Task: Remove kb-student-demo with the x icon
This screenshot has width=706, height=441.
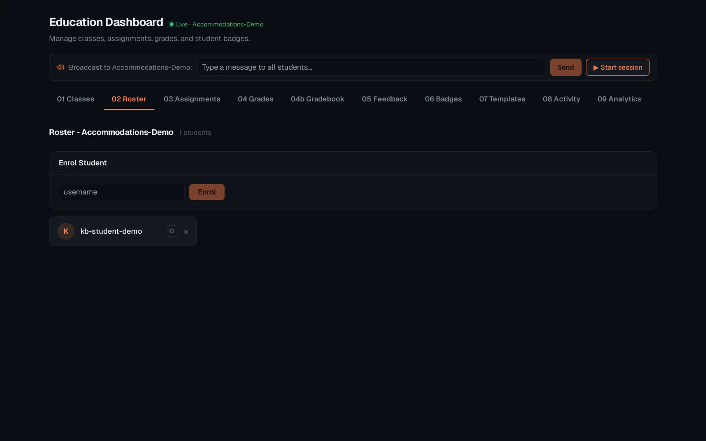Action: (186, 232)
